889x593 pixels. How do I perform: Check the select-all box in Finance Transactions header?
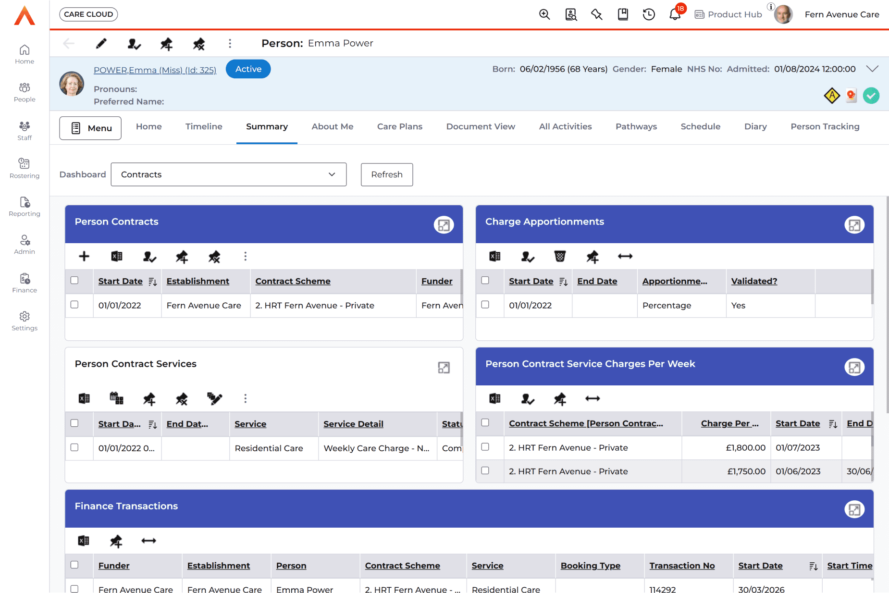74,565
